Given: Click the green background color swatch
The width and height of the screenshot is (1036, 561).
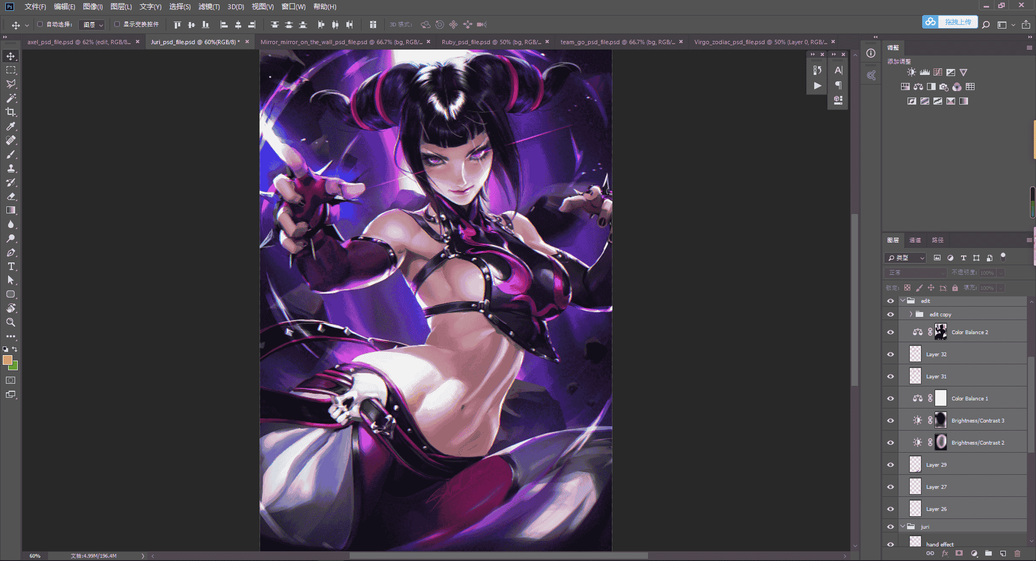Looking at the screenshot, I should point(14,366).
